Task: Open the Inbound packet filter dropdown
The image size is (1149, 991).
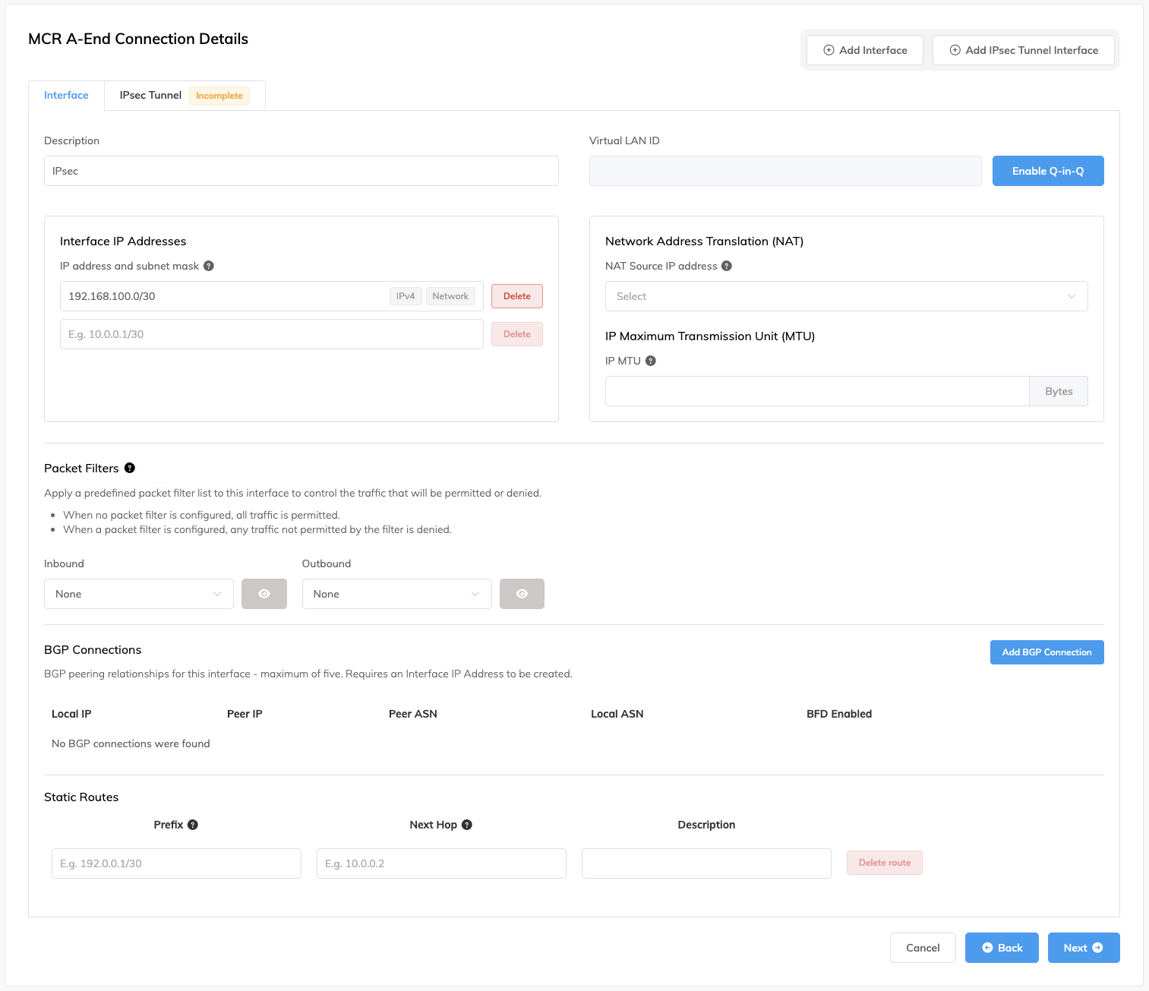Action: click(x=138, y=593)
